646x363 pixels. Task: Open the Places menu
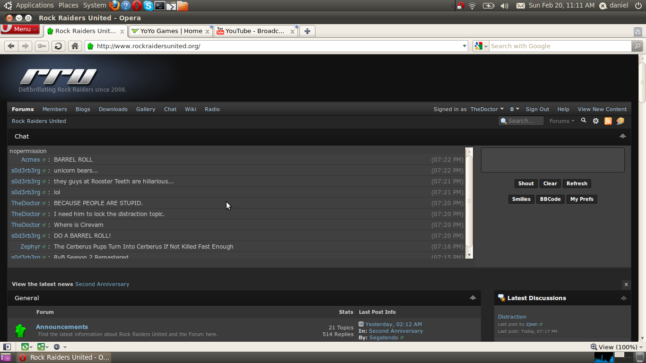(69, 5)
